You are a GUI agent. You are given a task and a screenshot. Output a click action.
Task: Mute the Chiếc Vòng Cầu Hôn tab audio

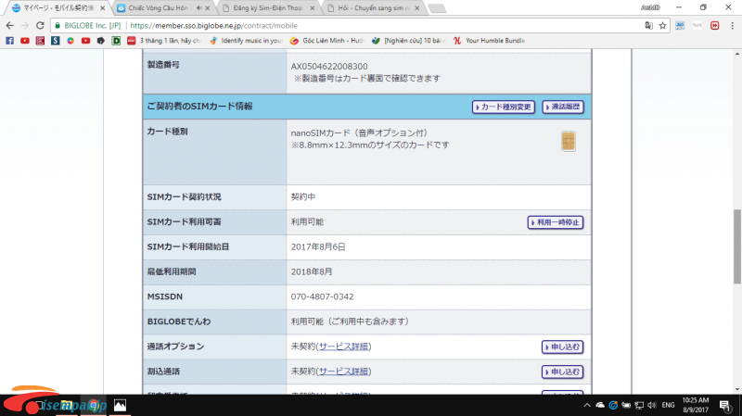coord(198,8)
